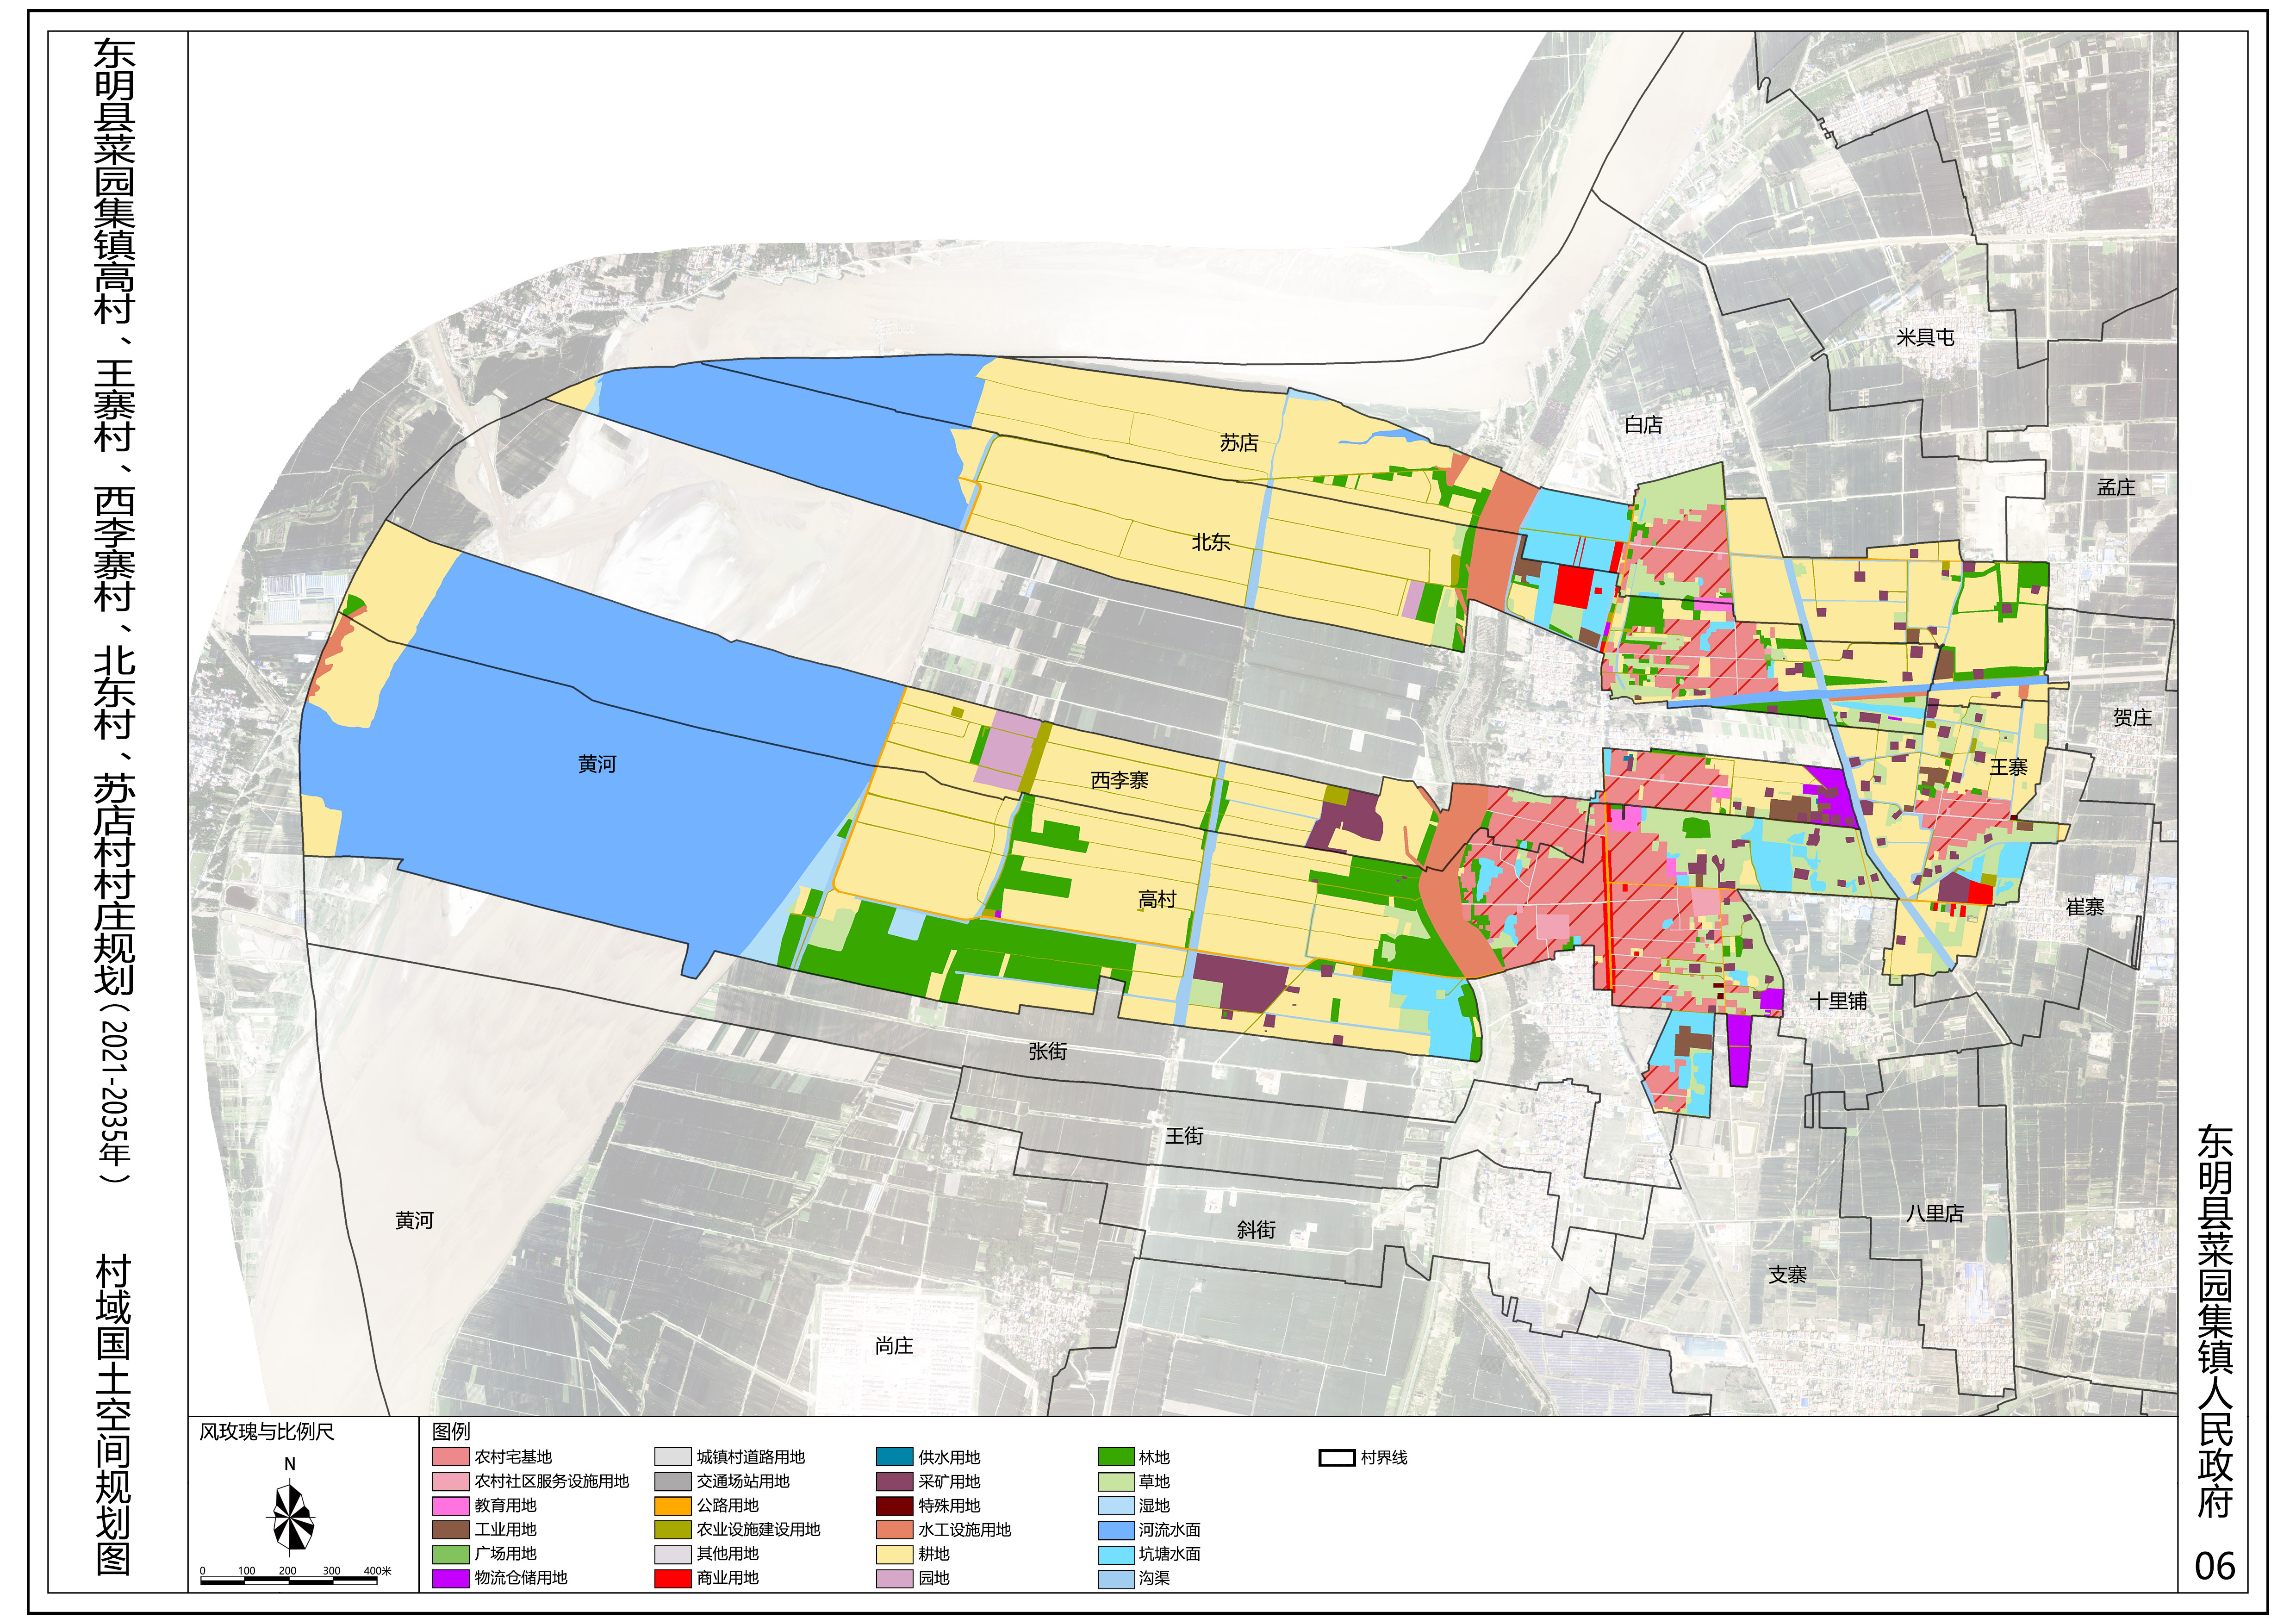Click the yellow 耕地 legend swatch
The width and height of the screenshot is (2296, 1624).
coord(894,1554)
